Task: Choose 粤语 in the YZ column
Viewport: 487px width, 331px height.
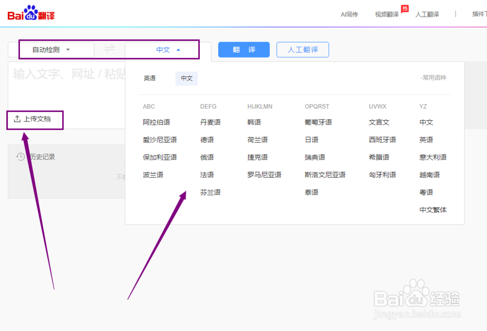Action: tap(426, 192)
